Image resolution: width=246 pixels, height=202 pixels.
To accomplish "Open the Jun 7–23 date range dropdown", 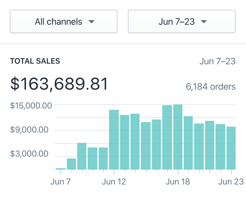I will coord(182,21).
